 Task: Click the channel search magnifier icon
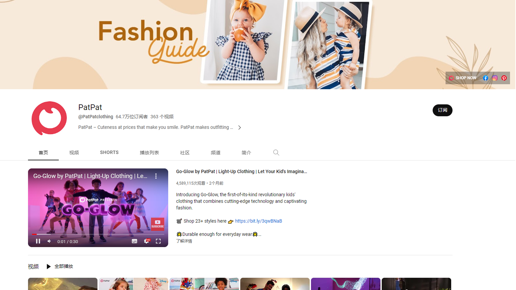[x=276, y=153]
